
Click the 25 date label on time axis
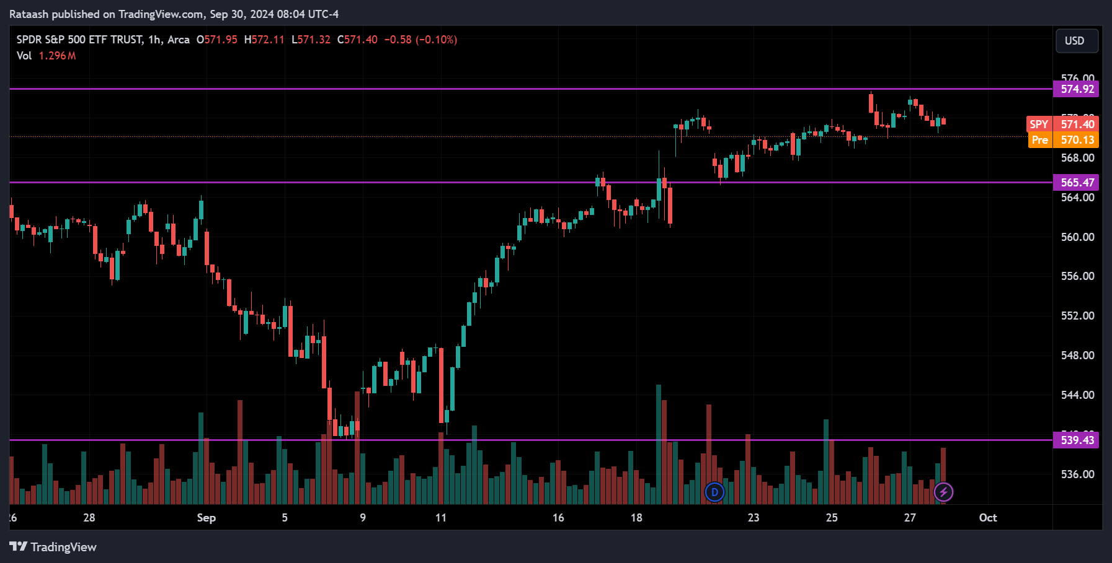click(832, 518)
